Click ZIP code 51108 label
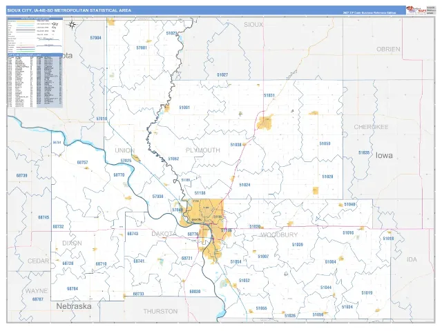 pos(200,193)
